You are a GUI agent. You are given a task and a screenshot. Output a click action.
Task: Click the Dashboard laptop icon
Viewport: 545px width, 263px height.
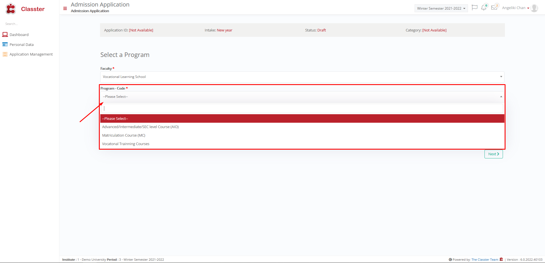coord(5,35)
